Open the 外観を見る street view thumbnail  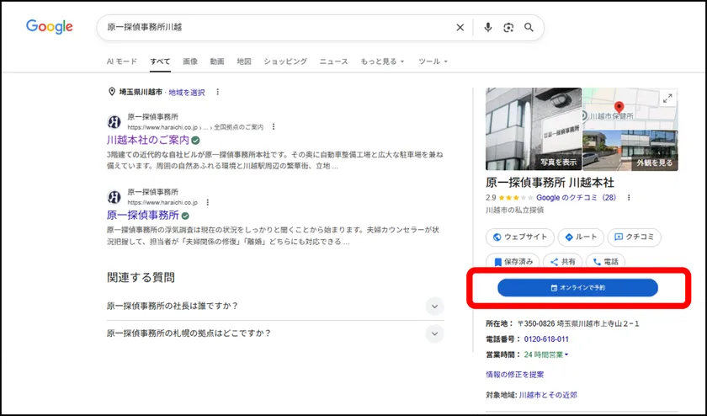click(630, 151)
